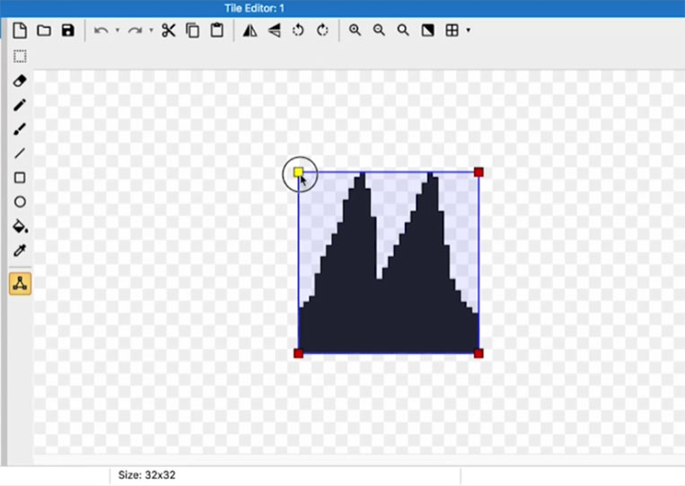The image size is (685, 486).
Task: Toggle the collision polygon editing tool
Action: (x=20, y=284)
